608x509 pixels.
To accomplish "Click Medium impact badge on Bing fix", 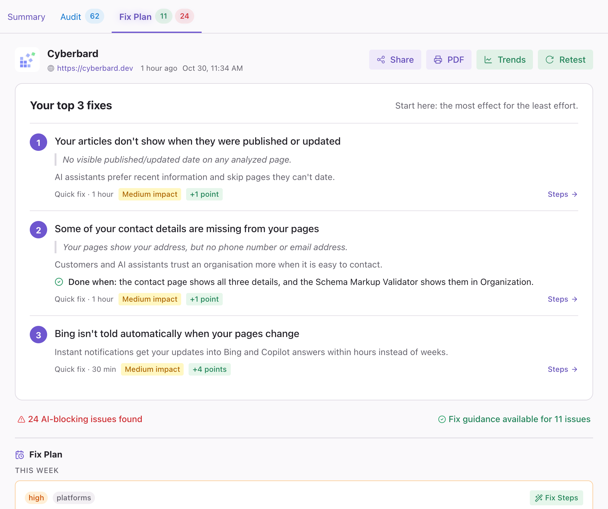I will point(152,369).
